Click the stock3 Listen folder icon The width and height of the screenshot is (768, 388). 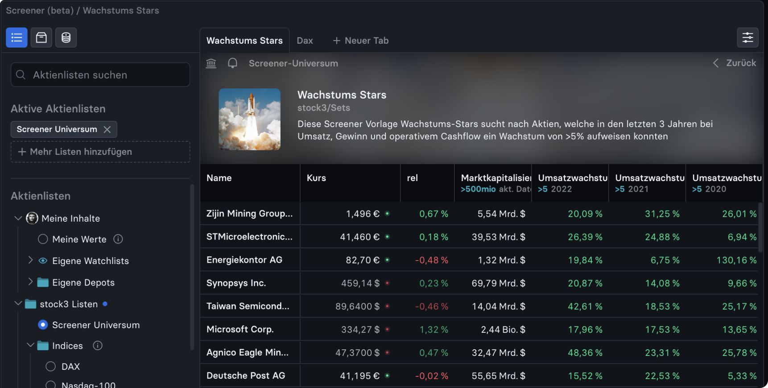pyautogui.click(x=30, y=304)
